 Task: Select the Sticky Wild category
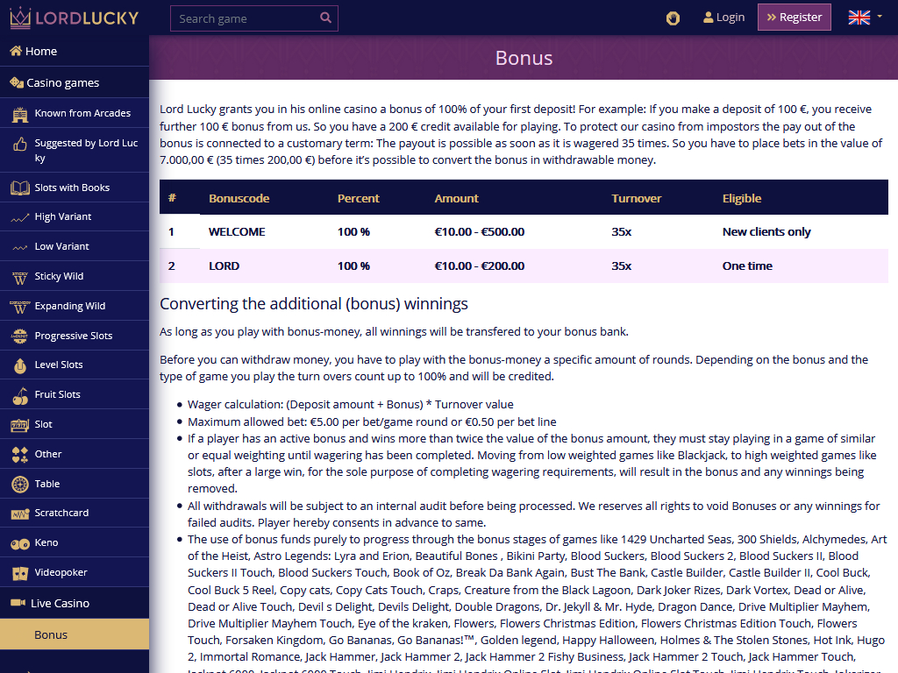(59, 276)
